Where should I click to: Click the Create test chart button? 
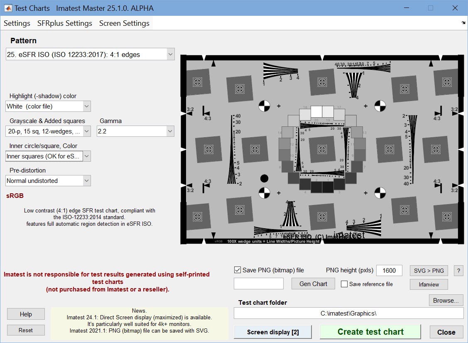click(x=370, y=332)
